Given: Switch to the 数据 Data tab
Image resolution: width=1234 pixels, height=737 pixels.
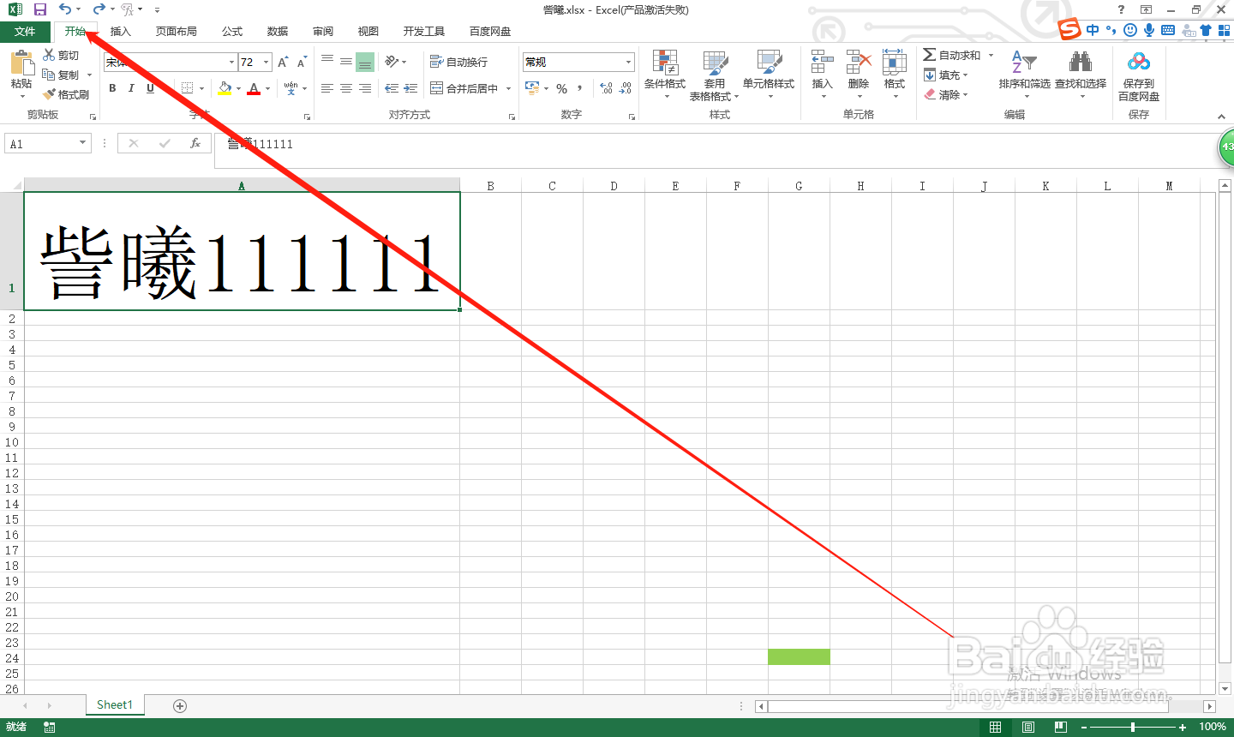Looking at the screenshot, I should tap(278, 32).
